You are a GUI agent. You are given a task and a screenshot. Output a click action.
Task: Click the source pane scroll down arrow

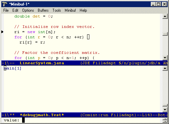tap(165, 58)
